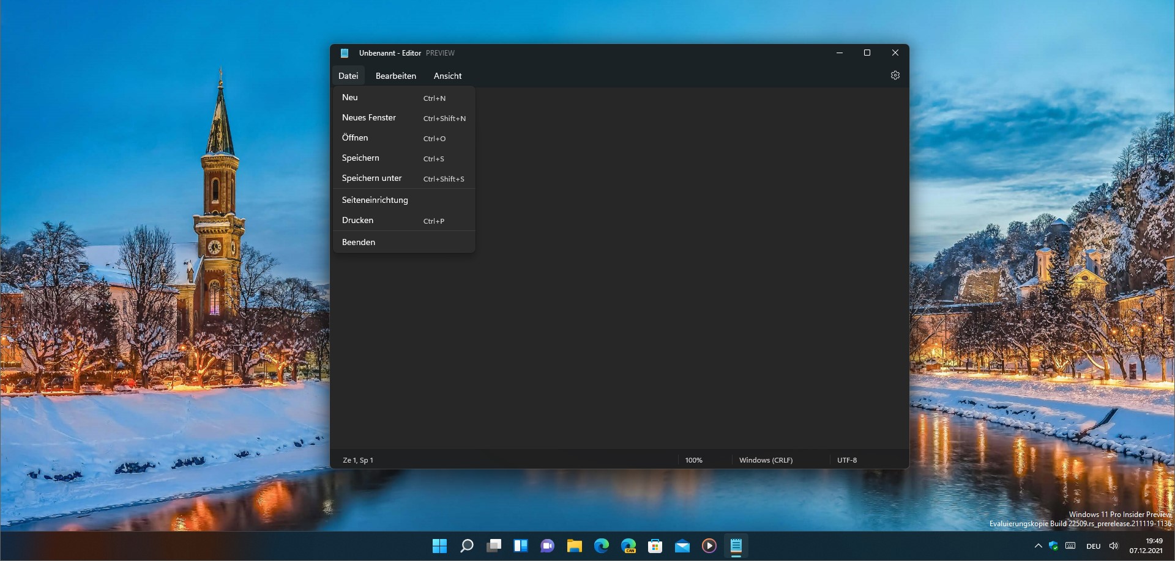Change the line ending setting Windows (CRLF)
Image resolution: width=1175 pixels, height=561 pixels.
point(766,460)
